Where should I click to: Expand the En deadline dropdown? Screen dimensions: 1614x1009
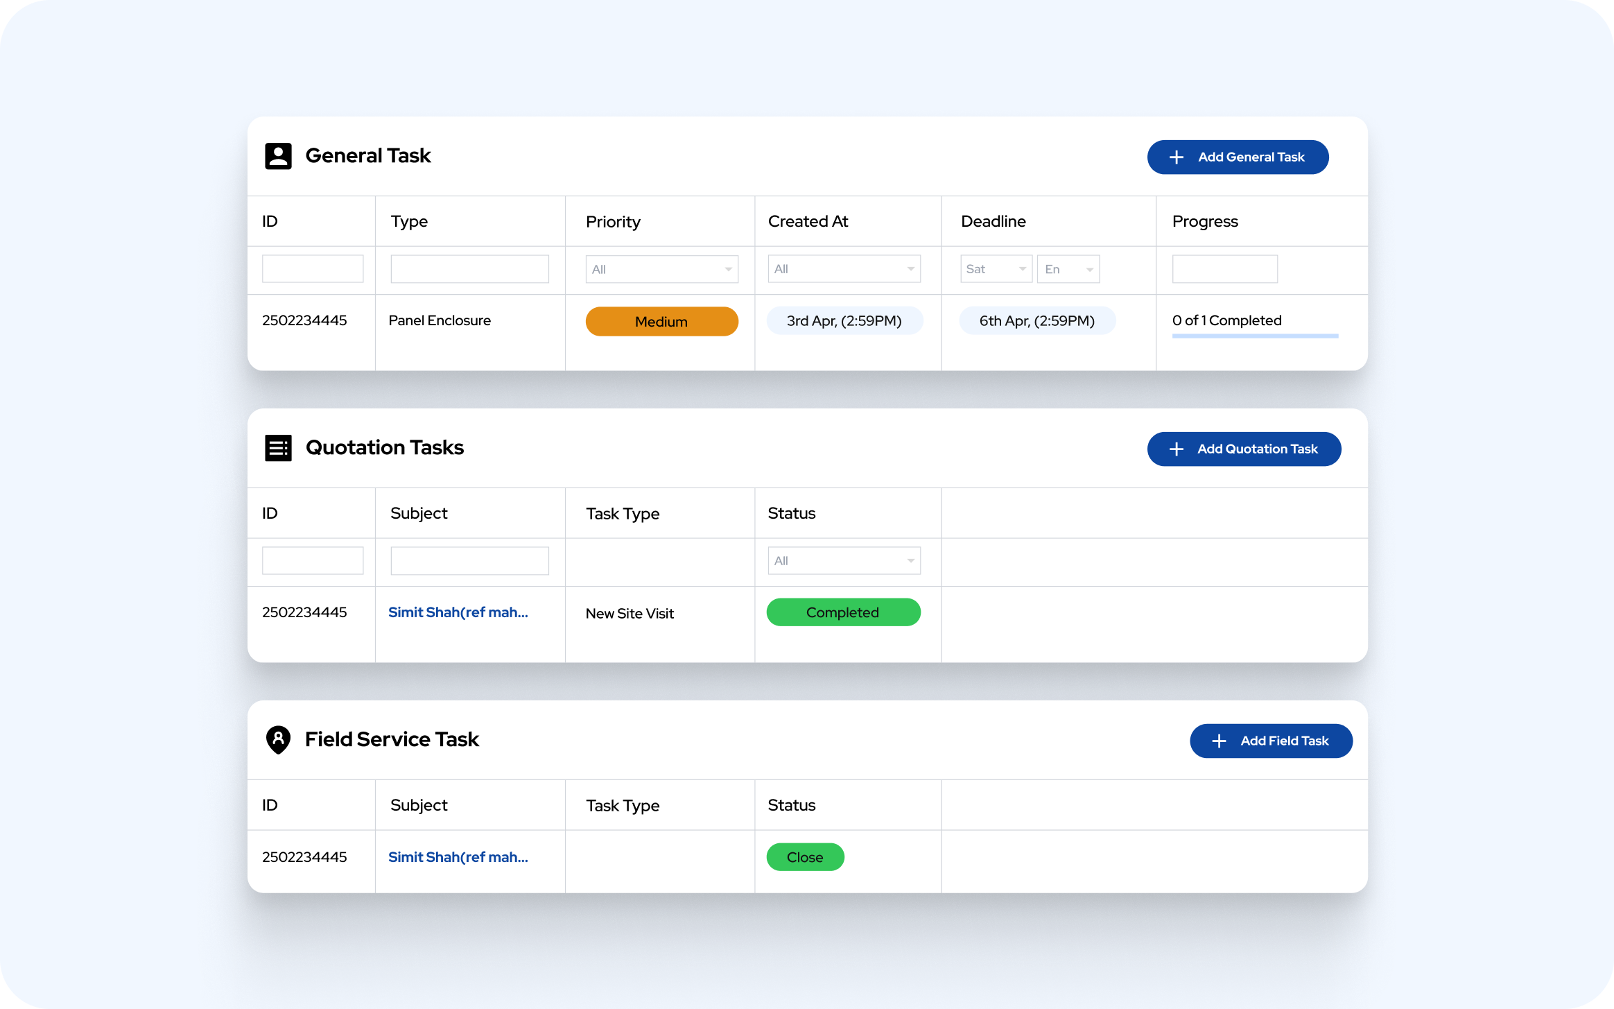coord(1068,269)
